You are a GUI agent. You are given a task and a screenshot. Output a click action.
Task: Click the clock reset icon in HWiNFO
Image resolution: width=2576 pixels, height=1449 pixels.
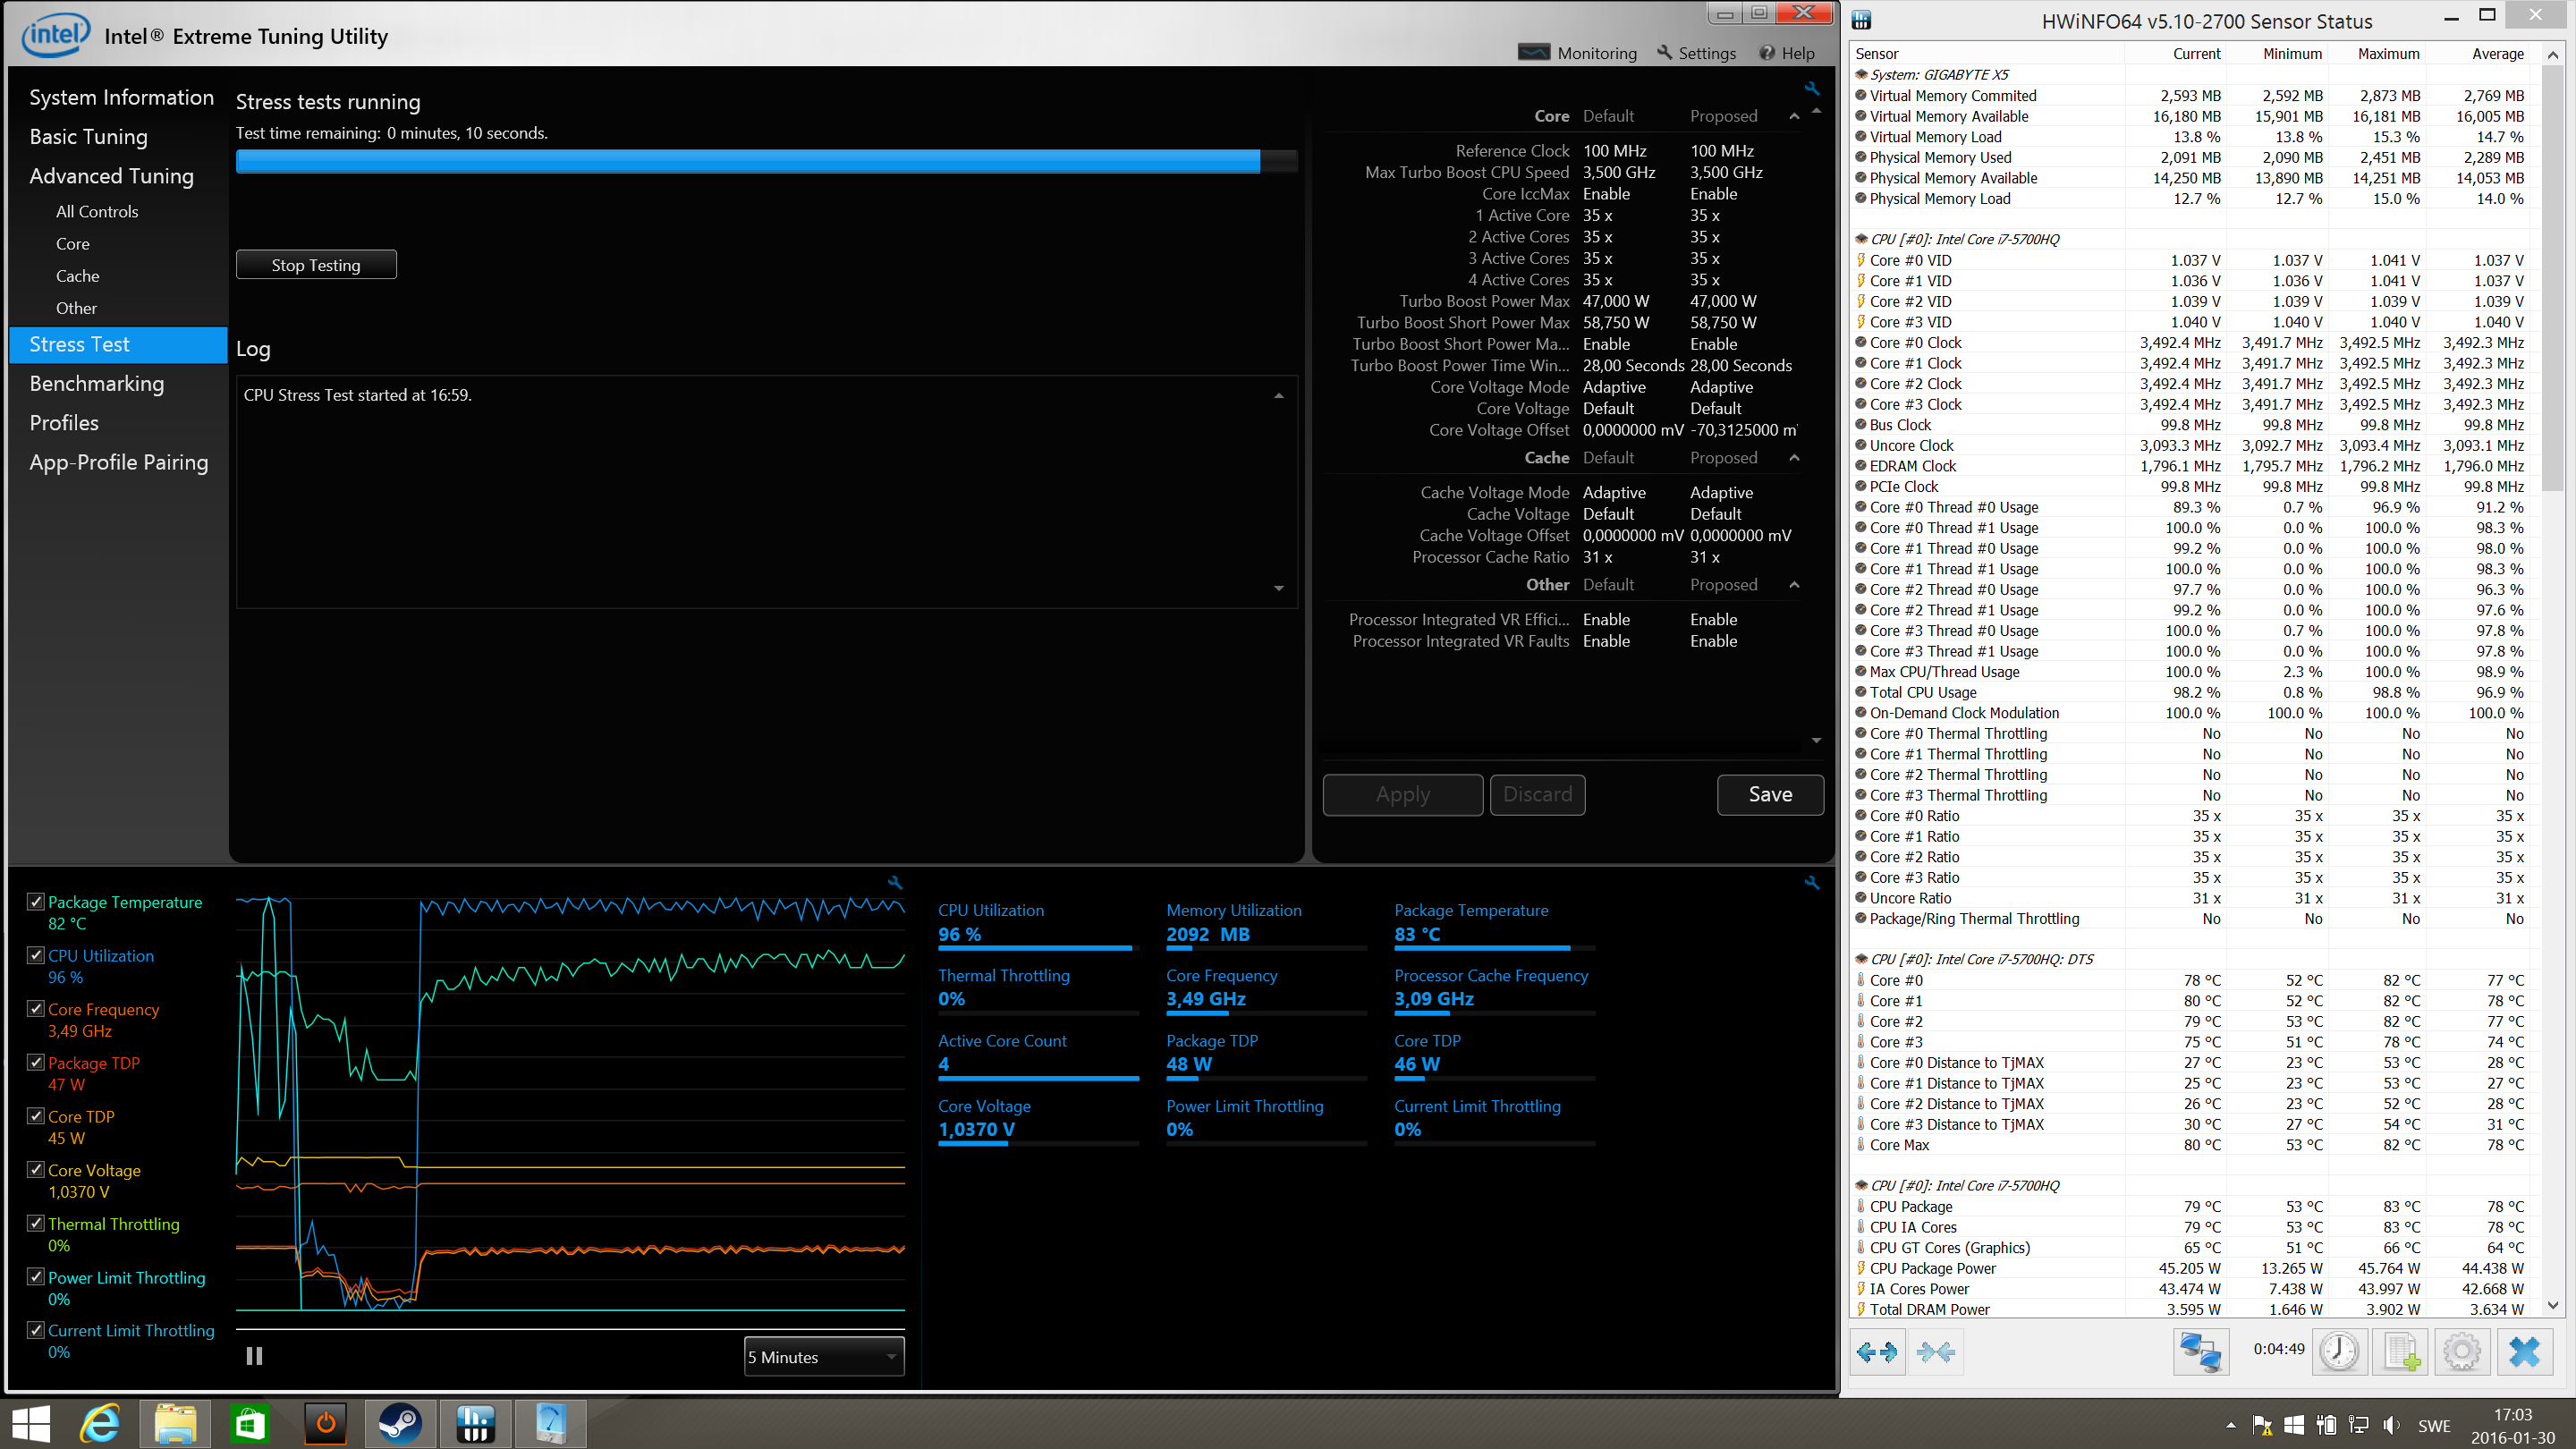pyautogui.click(x=2339, y=1352)
